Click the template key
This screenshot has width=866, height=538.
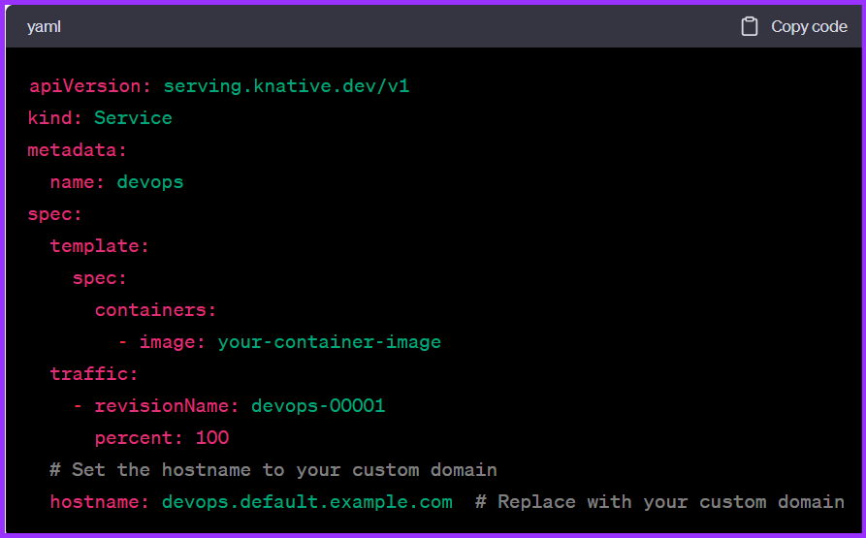pos(100,245)
